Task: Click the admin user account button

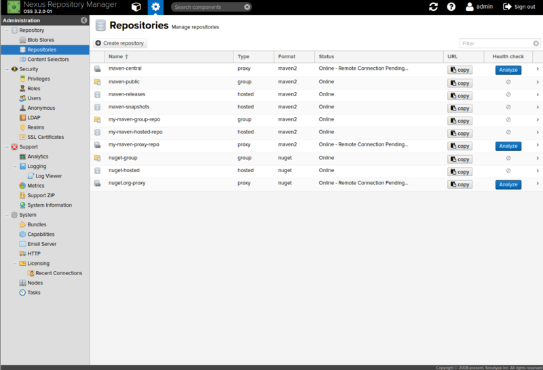Action: point(479,7)
